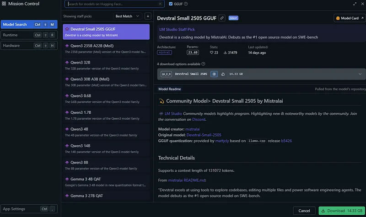Select Qwen3 235B A22B (MoE) model
Screen dimensions: 366x217
coord(106,48)
